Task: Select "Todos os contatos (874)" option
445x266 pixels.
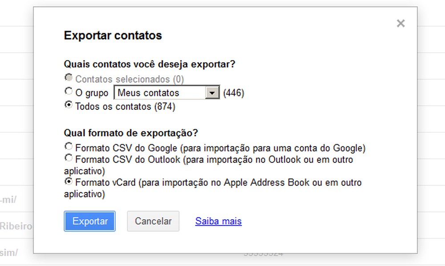Action: pyautogui.click(x=69, y=105)
